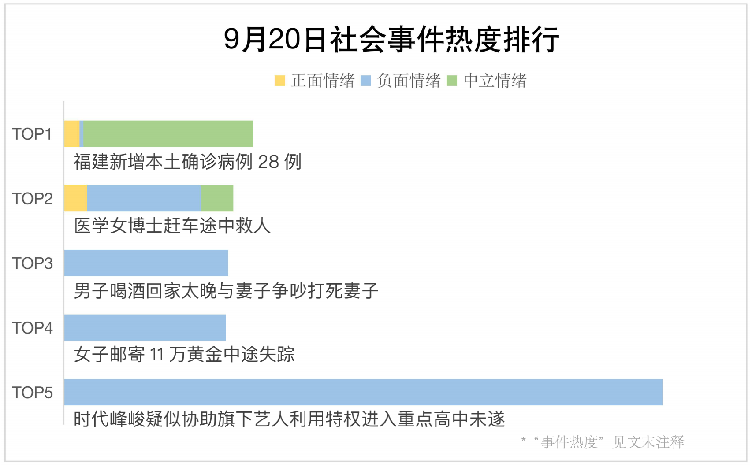This screenshot has width=752, height=467.
Task: Click the blue segment of TOP2 bar
Action: (144, 198)
